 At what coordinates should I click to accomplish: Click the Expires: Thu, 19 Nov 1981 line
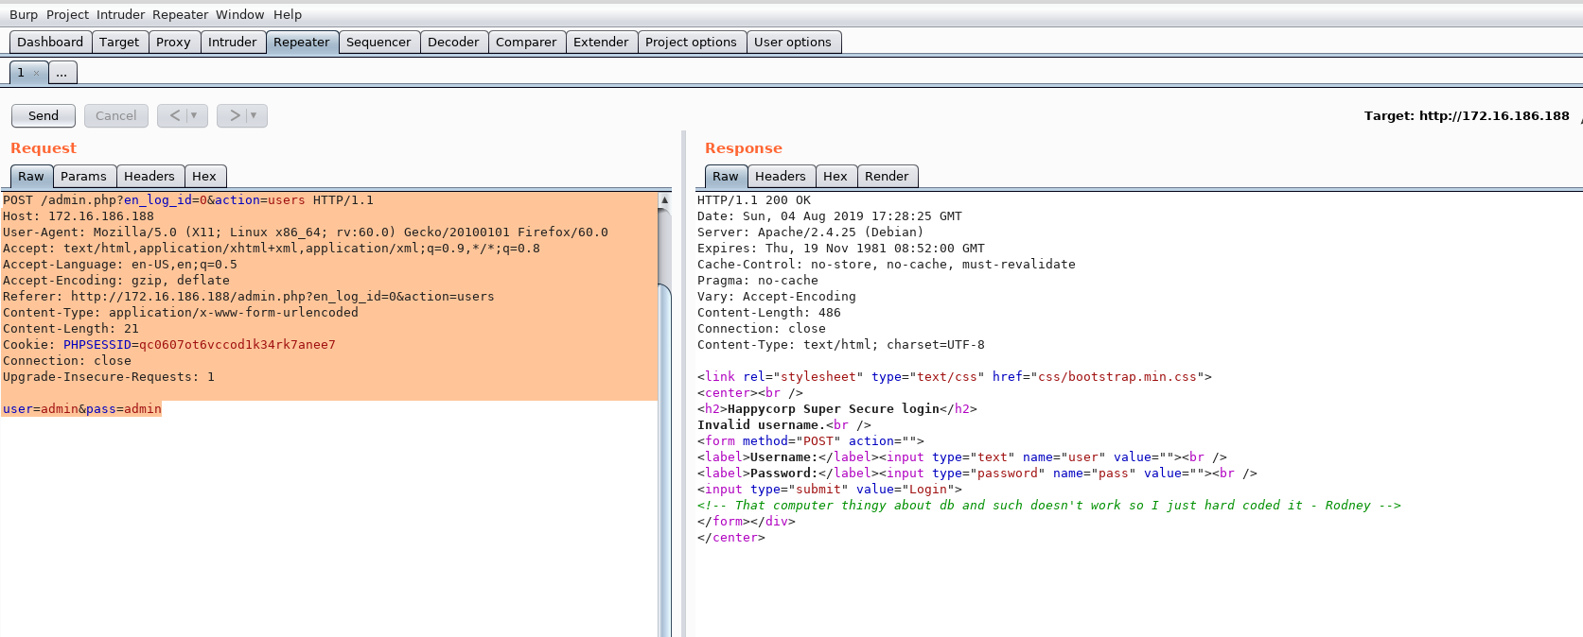point(841,249)
